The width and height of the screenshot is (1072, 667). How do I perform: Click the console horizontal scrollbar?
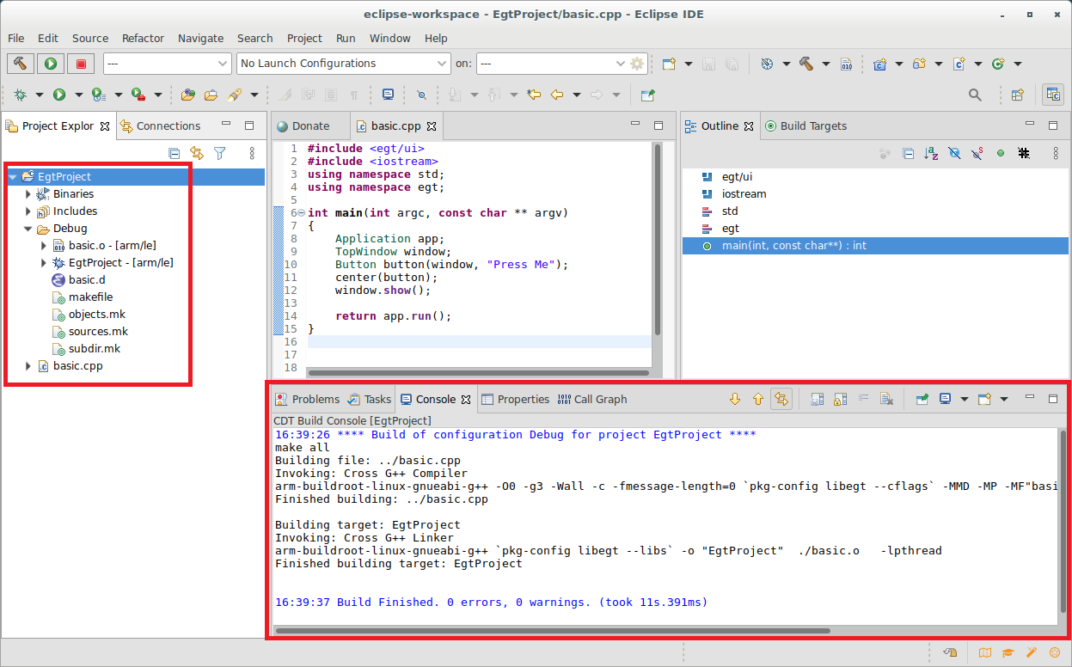pos(550,630)
